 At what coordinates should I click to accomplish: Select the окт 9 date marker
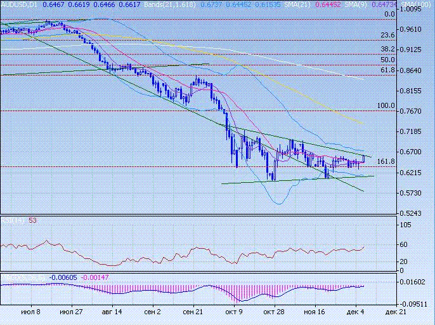(x=235, y=313)
